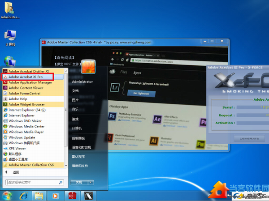Click the 返回 back arrow
269x201 pixels.
6,172
